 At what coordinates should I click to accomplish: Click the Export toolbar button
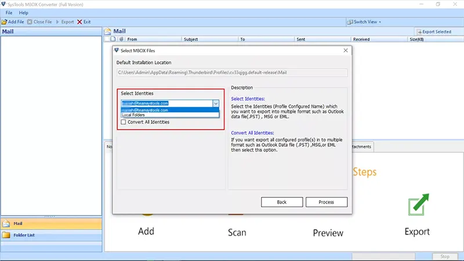coord(65,22)
